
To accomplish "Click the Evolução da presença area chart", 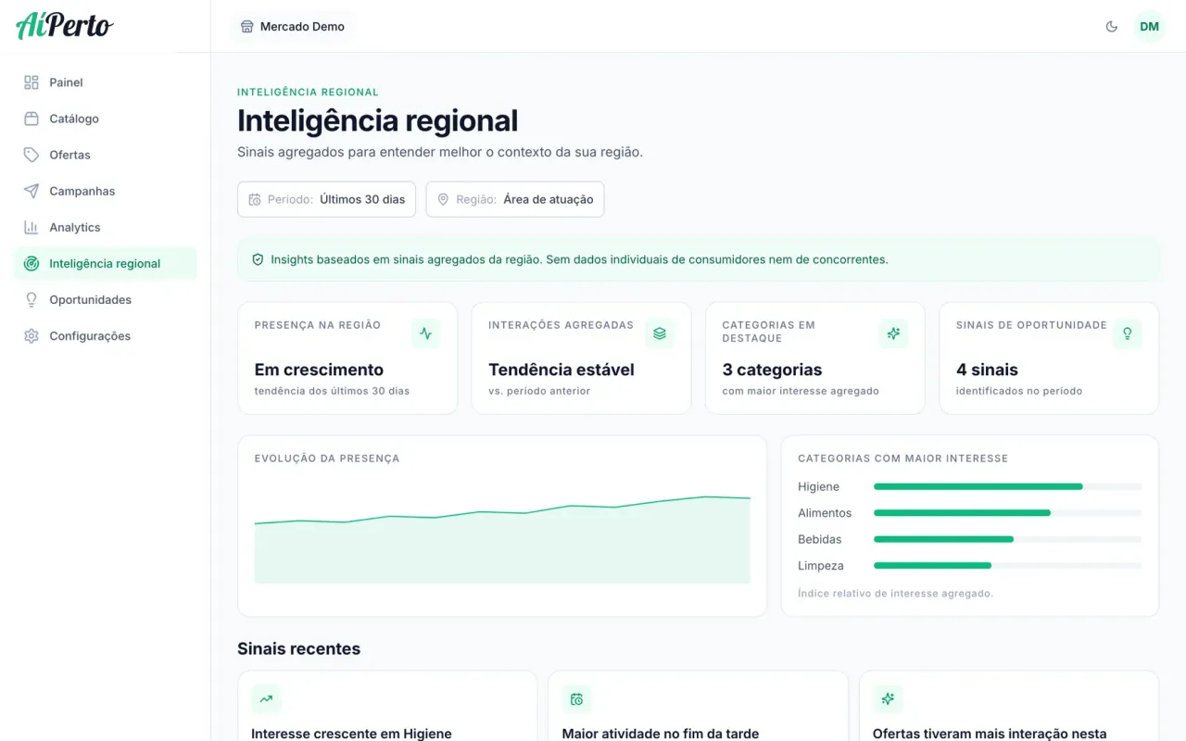I will pyautogui.click(x=502, y=539).
